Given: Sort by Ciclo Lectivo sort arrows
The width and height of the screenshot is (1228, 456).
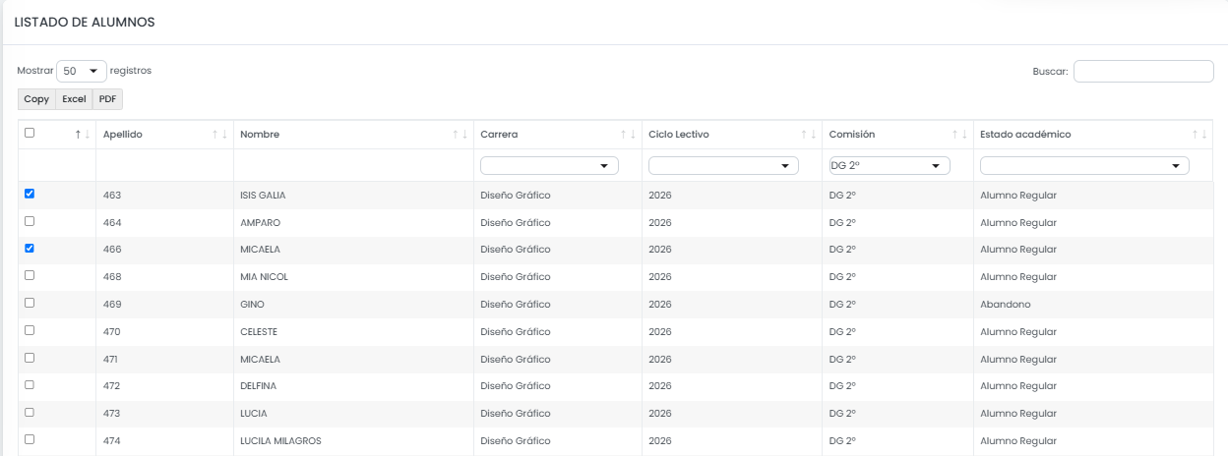Looking at the screenshot, I should (808, 135).
